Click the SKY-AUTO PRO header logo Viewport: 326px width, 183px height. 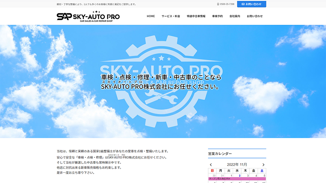[x=88, y=16]
